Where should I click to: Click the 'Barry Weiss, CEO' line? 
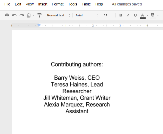pyautogui.click(x=77, y=78)
